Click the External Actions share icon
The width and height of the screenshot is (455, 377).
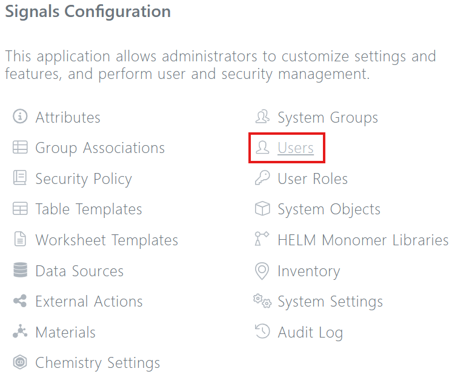tap(20, 301)
